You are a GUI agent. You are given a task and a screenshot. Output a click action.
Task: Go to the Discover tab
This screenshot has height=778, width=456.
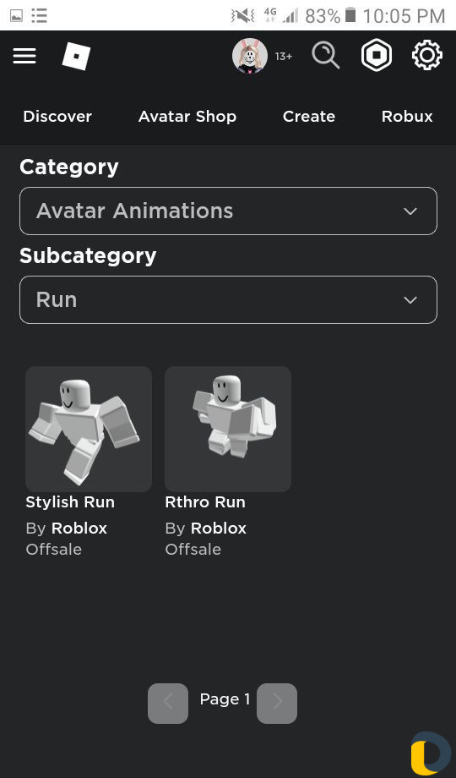click(x=57, y=117)
